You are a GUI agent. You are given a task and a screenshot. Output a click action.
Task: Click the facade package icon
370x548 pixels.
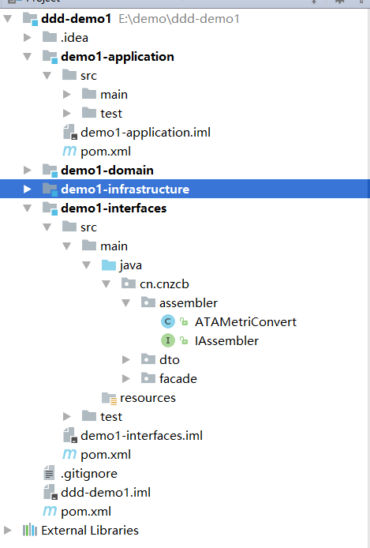point(148,377)
